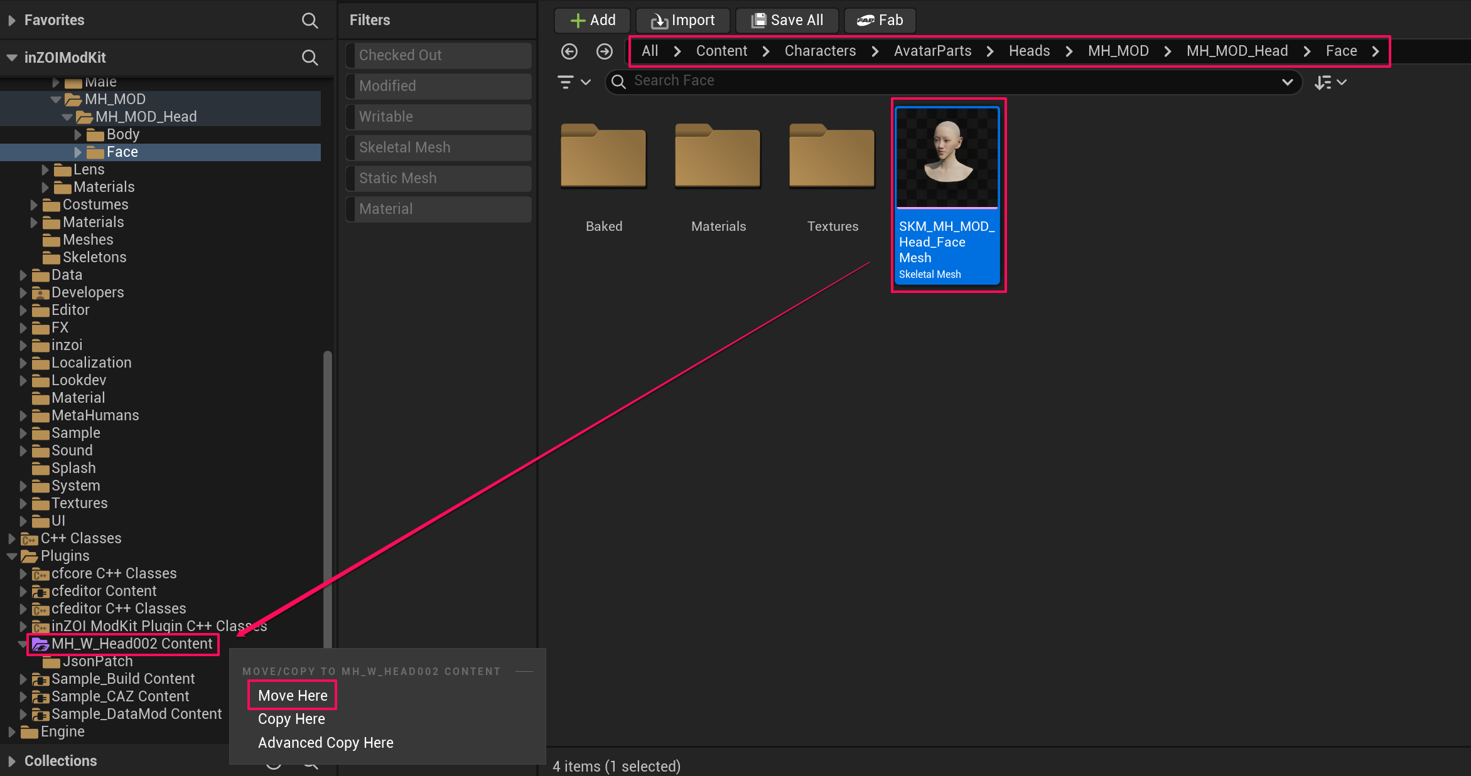Click the Save All icon
This screenshot has height=776, width=1471.
point(760,20)
